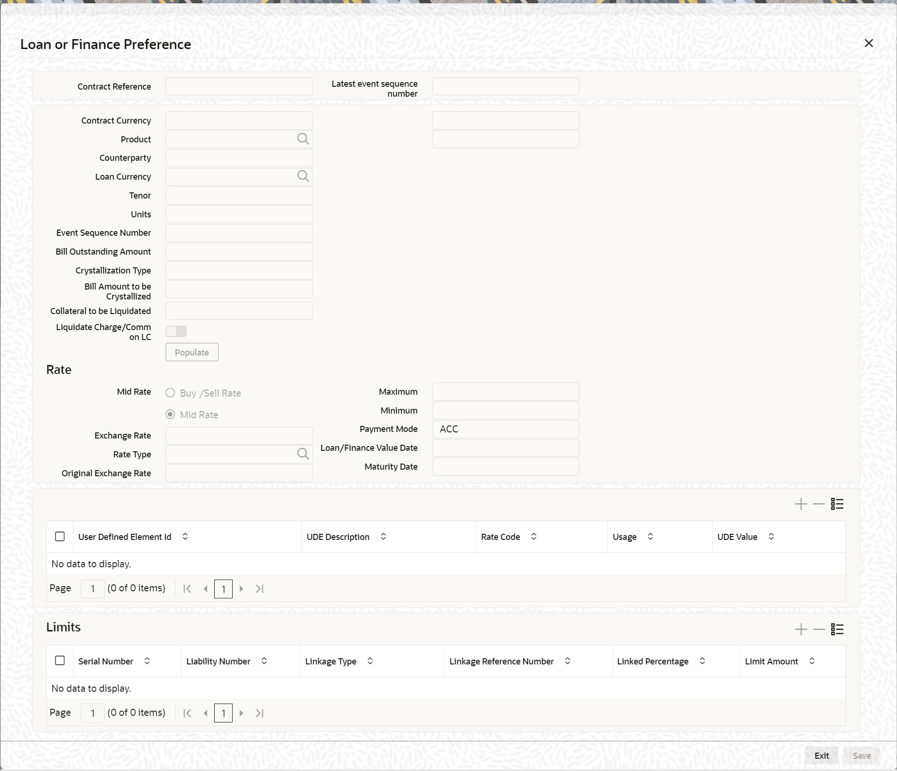
Task: Click the Limits table Page number box
Action: (92, 713)
